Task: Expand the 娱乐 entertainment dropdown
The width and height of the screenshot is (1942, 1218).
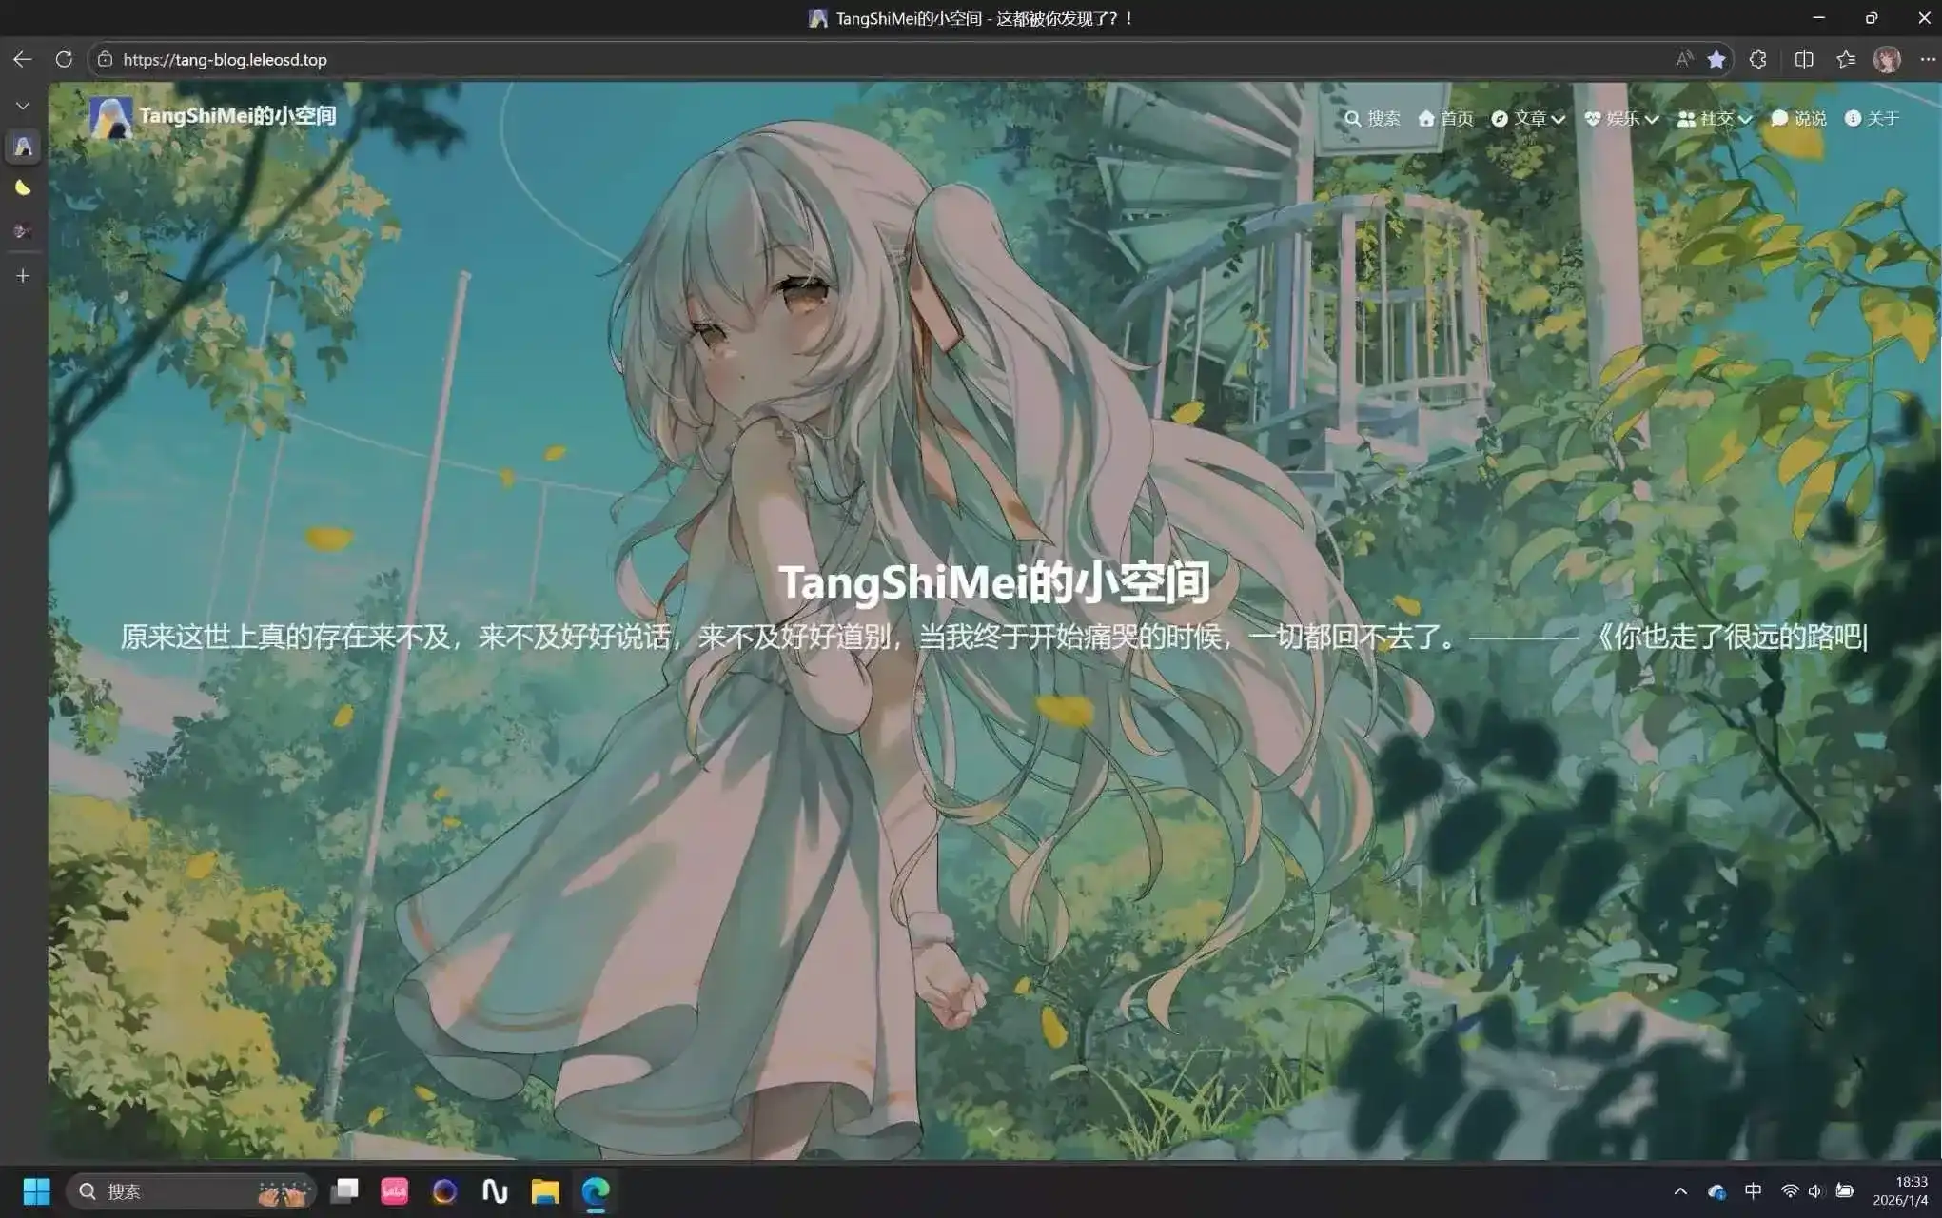Action: click(1621, 119)
